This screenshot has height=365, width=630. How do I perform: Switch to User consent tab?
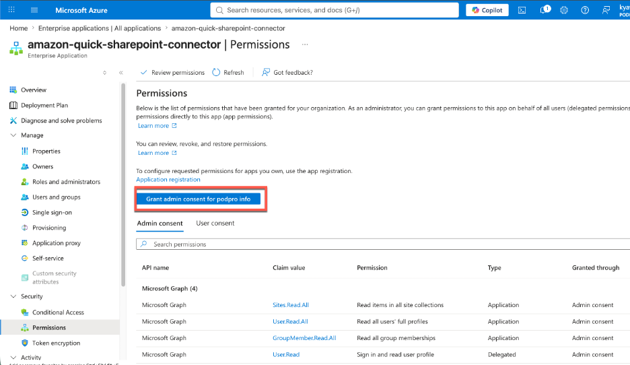pyautogui.click(x=215, y=223)
